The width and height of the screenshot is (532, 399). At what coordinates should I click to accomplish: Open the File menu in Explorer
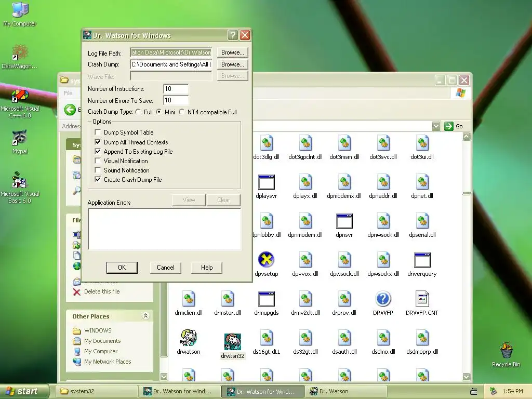68,92
